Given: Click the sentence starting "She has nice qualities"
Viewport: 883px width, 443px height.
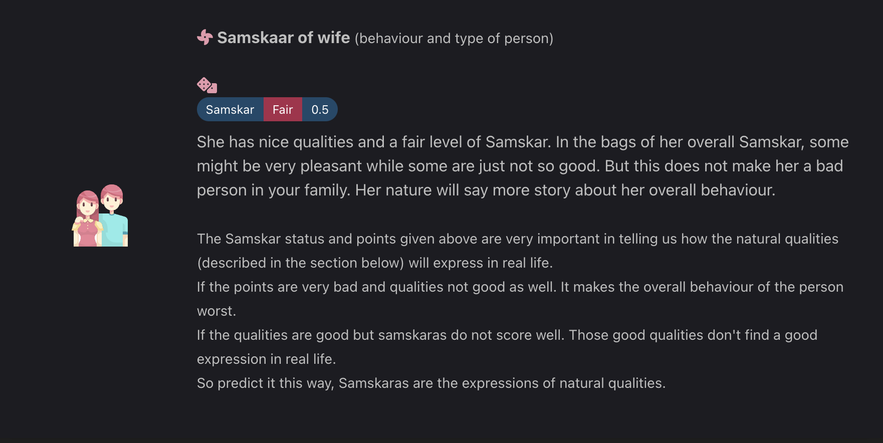Looking at the screenshot, I should 374,142.
